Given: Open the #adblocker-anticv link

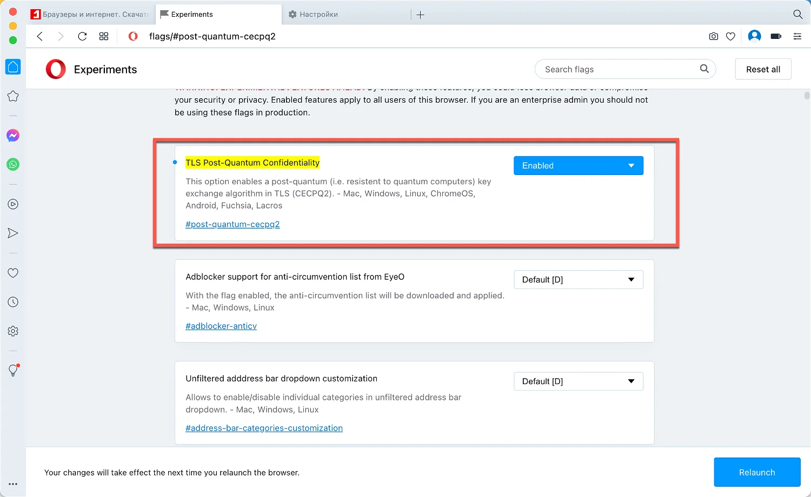Looking at the screenshot, I should 221,326.
